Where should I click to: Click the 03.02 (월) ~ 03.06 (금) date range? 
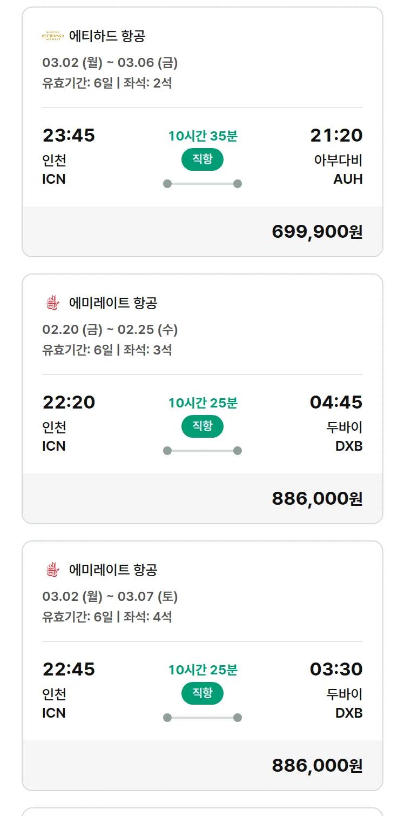(x=110, y=63)
